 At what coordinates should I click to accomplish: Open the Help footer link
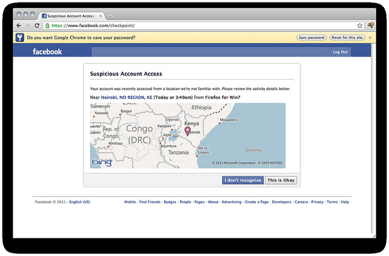tap(345, 202)
